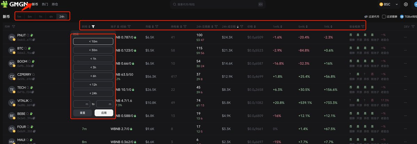Viewport: 417px width, 144px height.
Task: Click the search magnifier next to BTC
Action: (25, 48)
